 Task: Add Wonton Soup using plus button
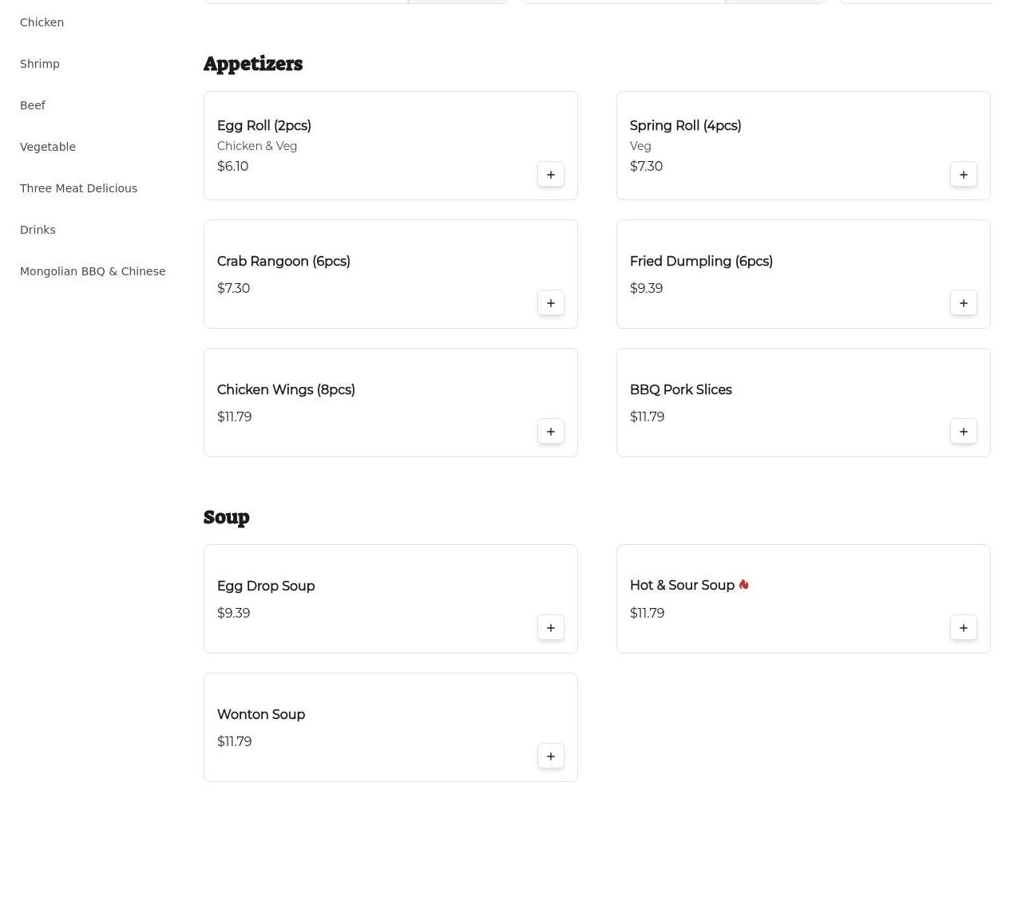[x=551, y=756]
